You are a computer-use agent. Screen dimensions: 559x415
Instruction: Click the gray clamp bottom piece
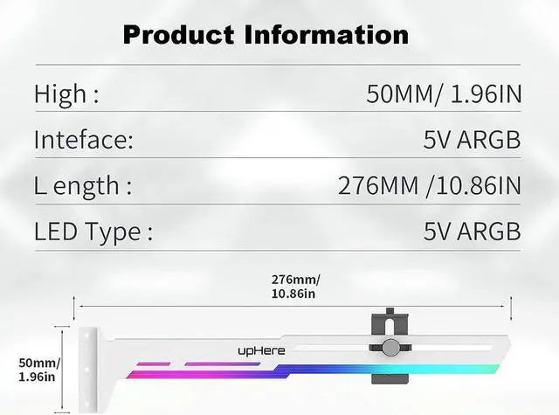pyautogui.click(x=390, y=379)
